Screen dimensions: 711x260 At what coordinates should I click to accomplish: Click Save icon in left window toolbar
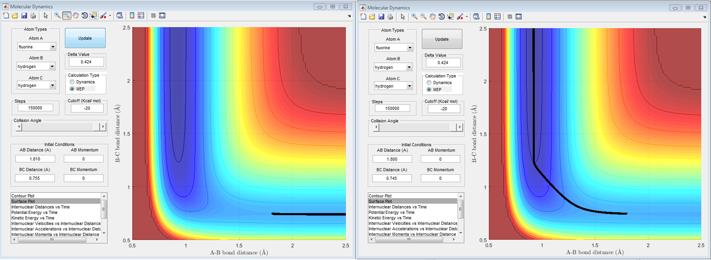click(24, 16)
